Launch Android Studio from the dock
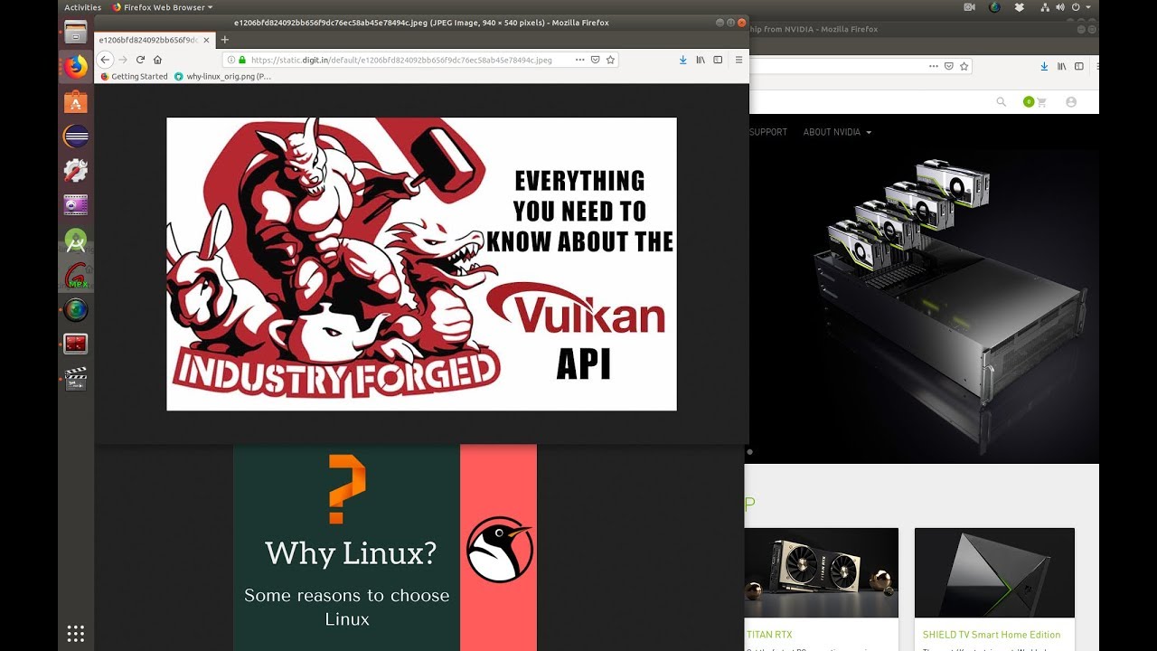 (76, 241)
